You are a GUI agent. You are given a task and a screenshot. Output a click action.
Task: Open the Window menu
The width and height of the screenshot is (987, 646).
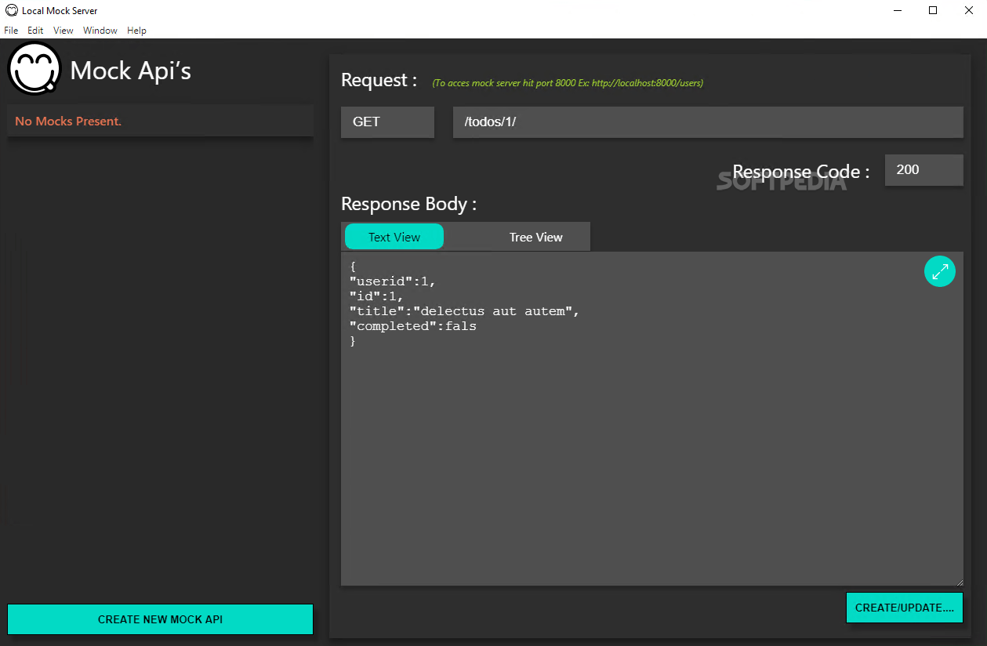point(100,30)
